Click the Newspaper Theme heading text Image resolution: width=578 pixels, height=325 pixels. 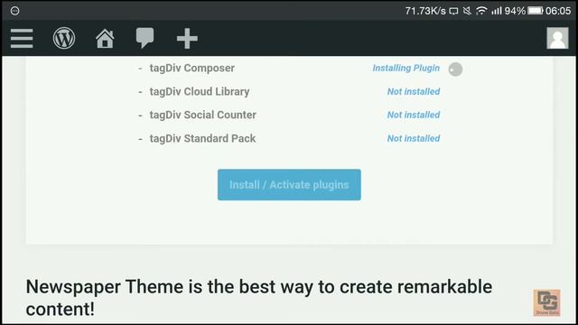pos(259,298)
